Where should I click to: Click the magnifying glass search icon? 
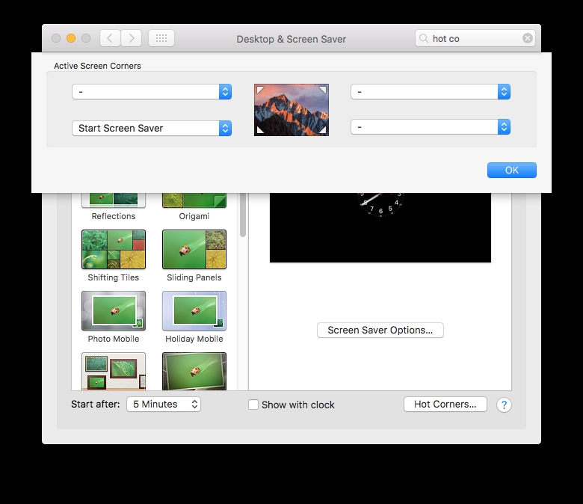(424, 38)
